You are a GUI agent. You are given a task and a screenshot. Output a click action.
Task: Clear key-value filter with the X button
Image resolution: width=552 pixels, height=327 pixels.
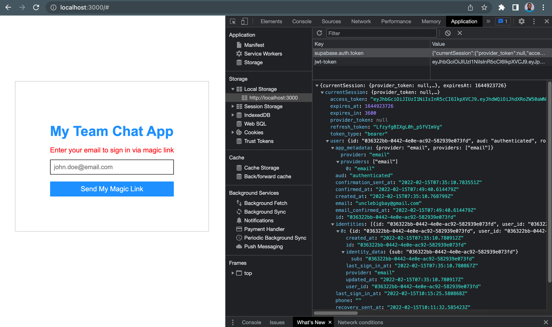pyautogui.click(x=460, y=33)
